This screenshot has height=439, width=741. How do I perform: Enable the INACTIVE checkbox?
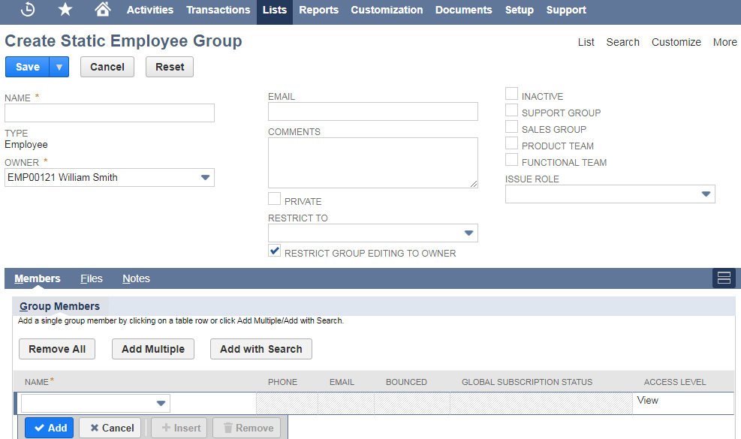(x=511, y=93)
